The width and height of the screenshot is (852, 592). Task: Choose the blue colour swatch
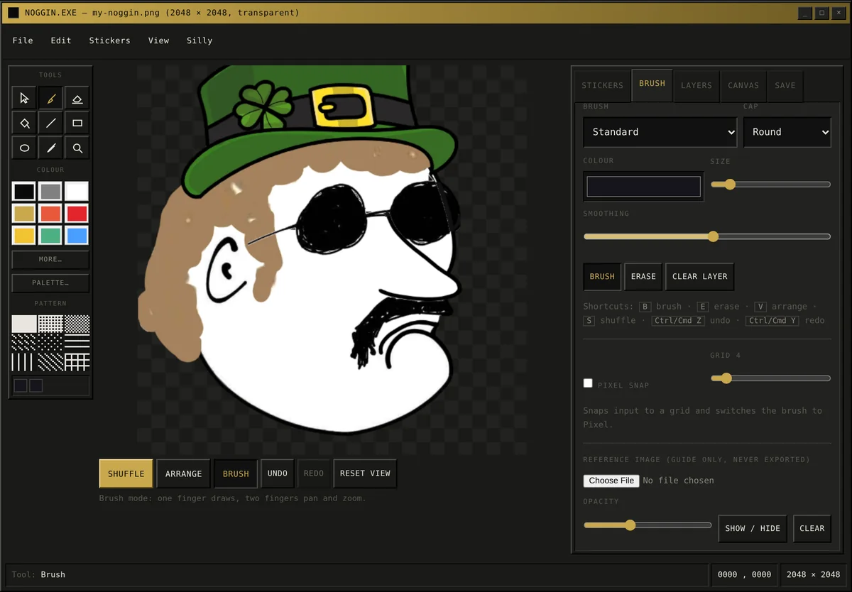(77, 235)
